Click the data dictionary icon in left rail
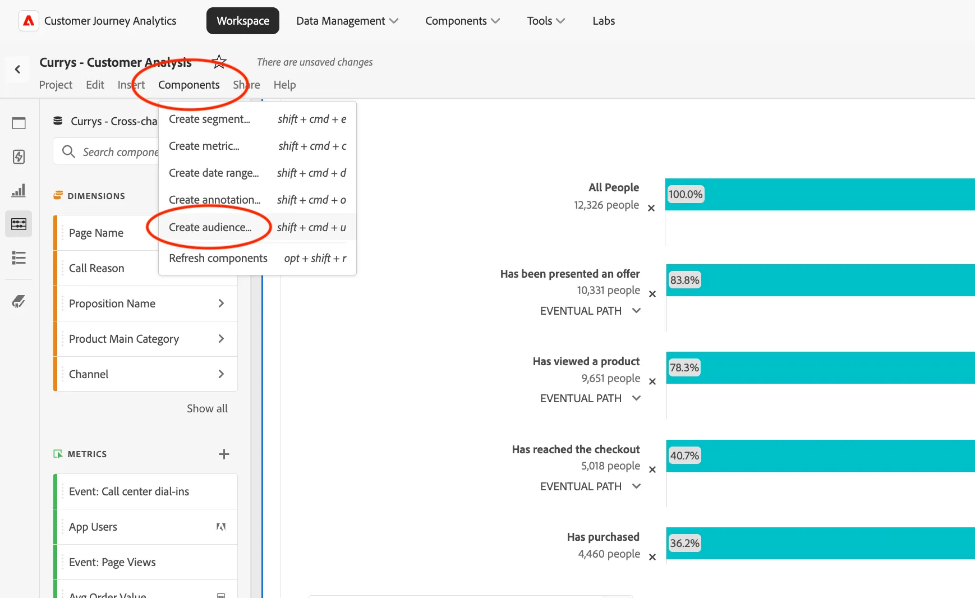Viewport: 975px width, 598px height. [x=19, y=301]
